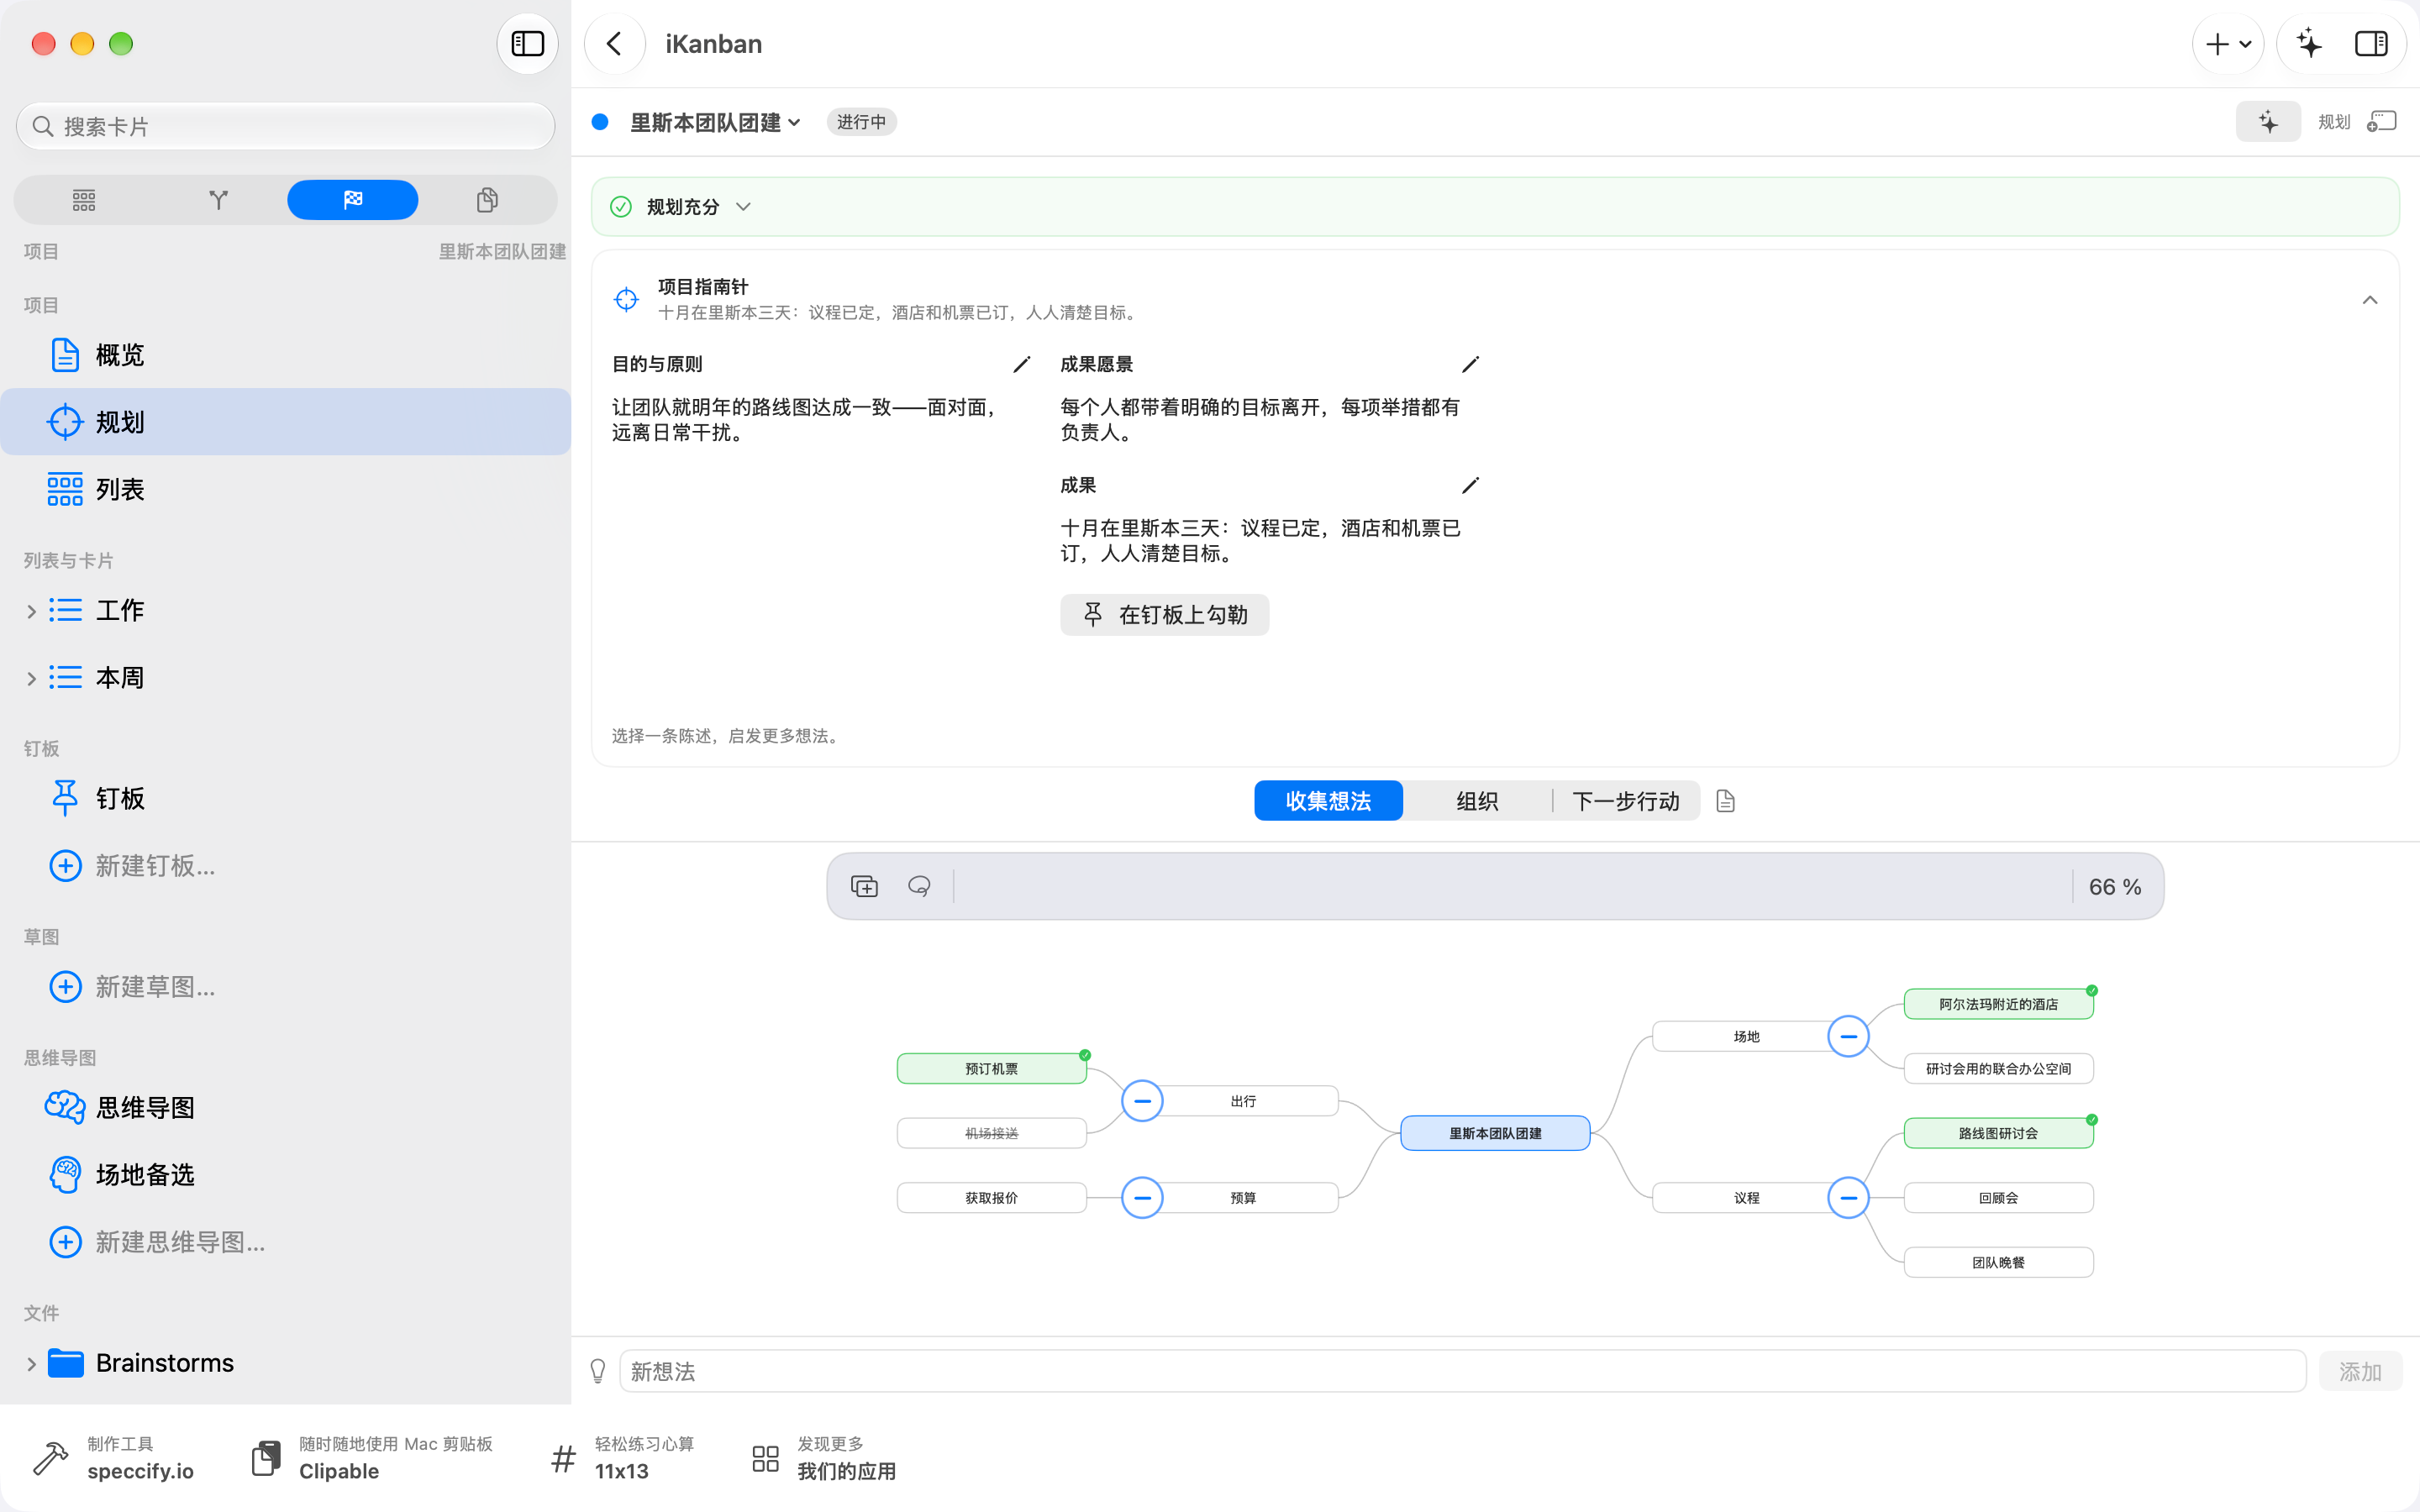2420x1512 pixels.
Task: Open the 钉板 pinboard item
Action: click(x=285, y=798)
